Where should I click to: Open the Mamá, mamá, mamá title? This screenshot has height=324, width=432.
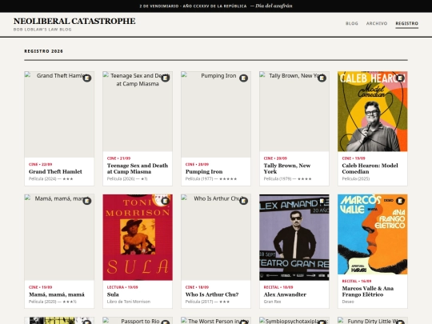(57, 294)
